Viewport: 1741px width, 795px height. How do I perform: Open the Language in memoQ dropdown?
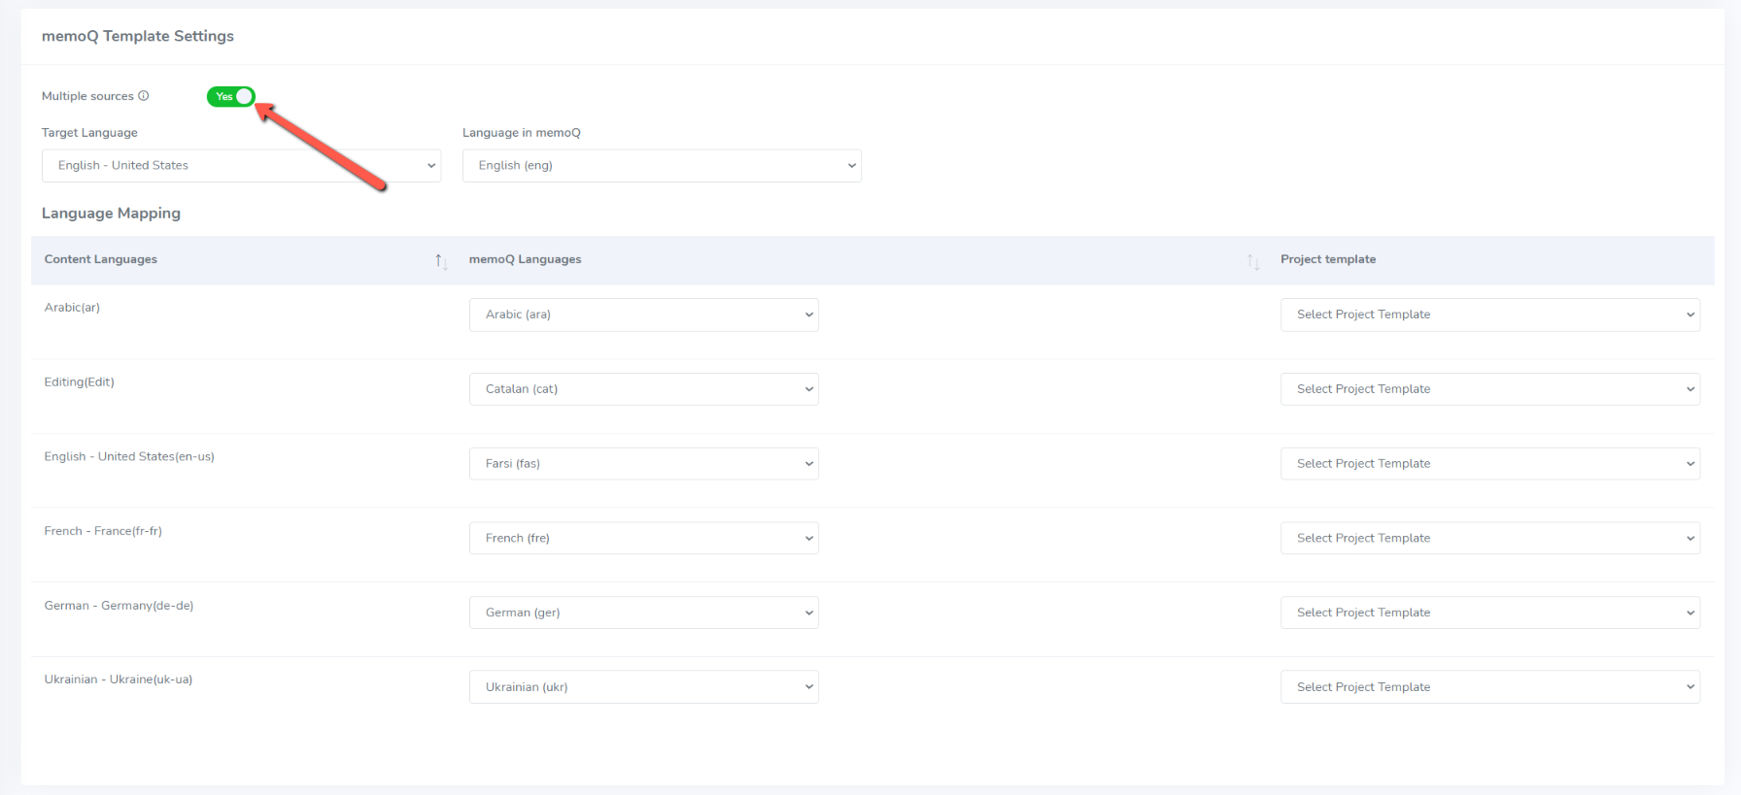(662, 166)
